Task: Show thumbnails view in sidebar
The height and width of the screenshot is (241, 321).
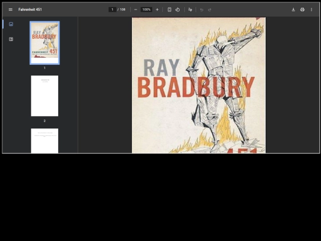Action: point(11,24)
